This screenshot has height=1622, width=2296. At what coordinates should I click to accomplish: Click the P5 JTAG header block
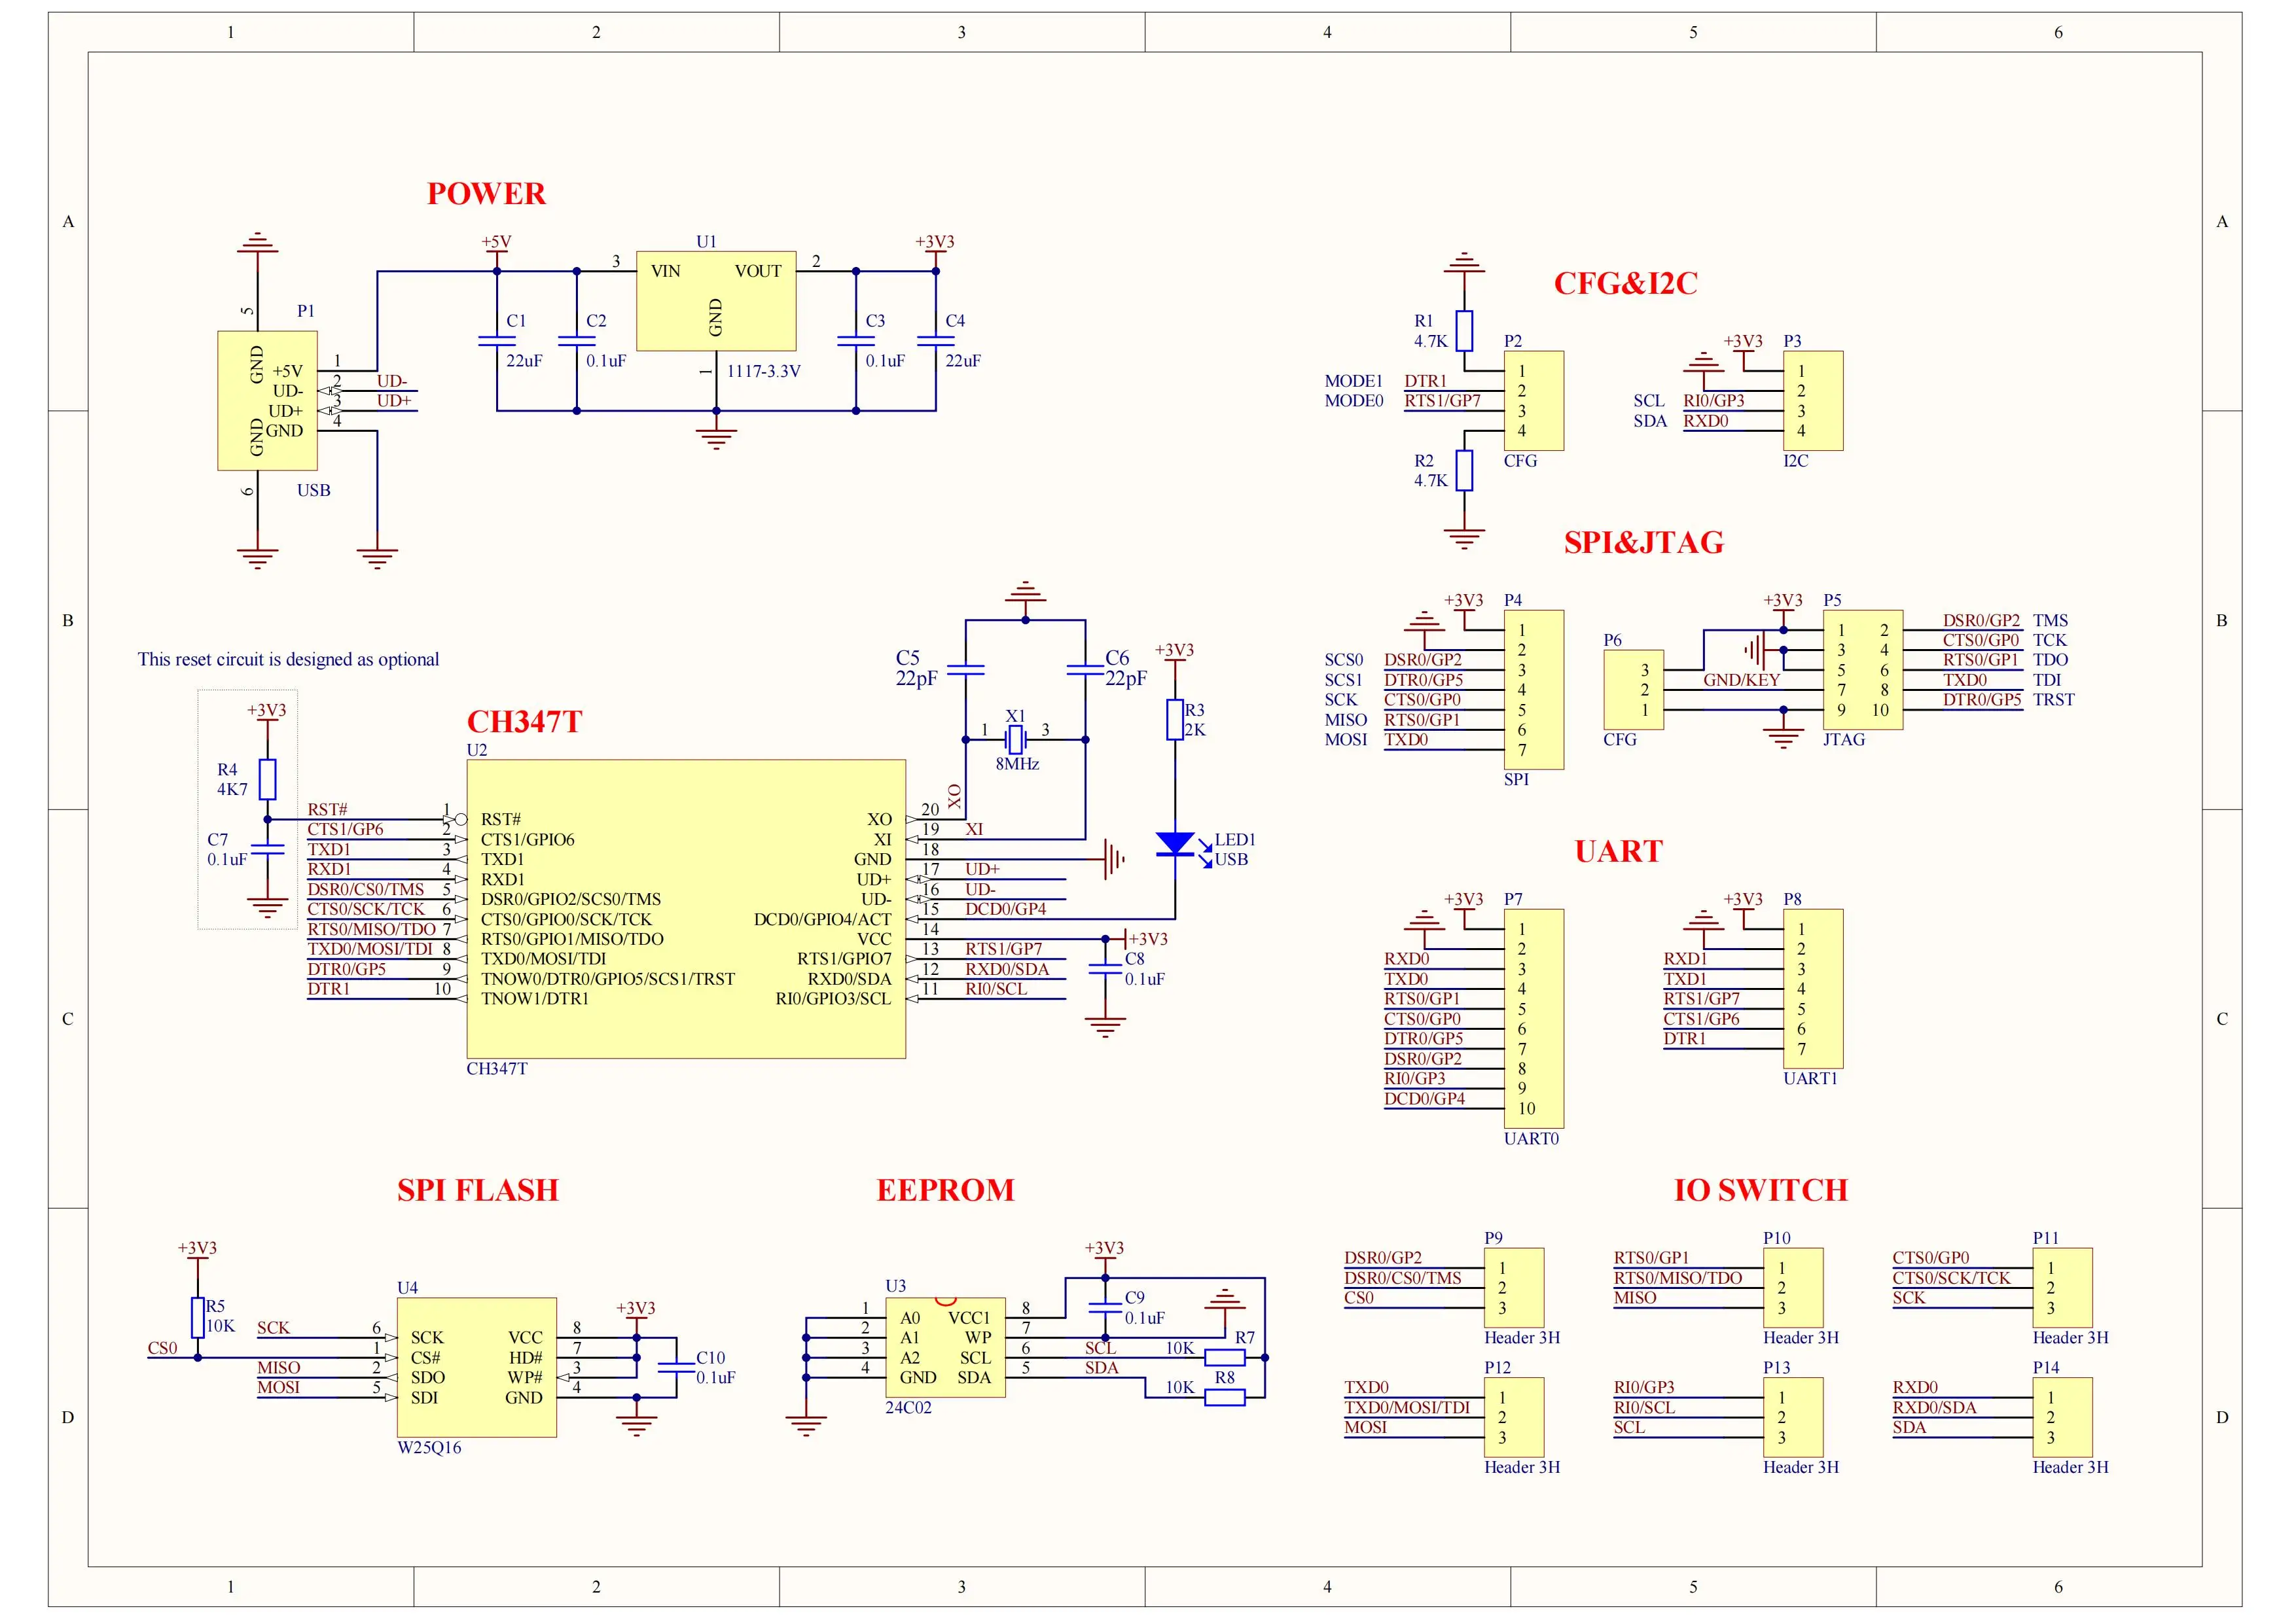click(x=1863, y=669)
